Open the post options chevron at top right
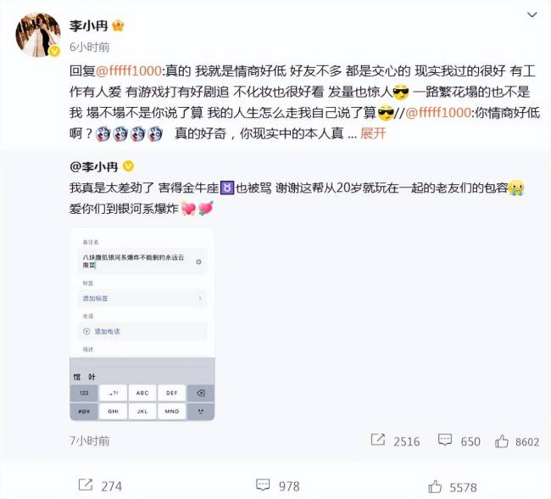The image size is (551, 499). click(x=532, y=14)
